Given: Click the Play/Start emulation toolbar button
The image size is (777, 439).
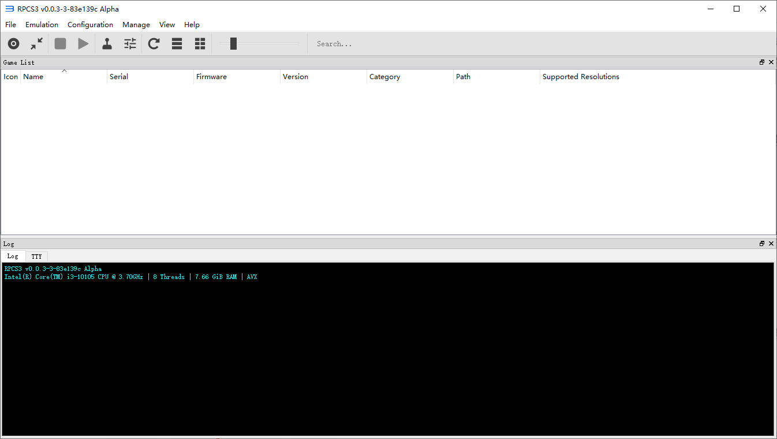Looking at the screenshot, I should click(83, 43).
